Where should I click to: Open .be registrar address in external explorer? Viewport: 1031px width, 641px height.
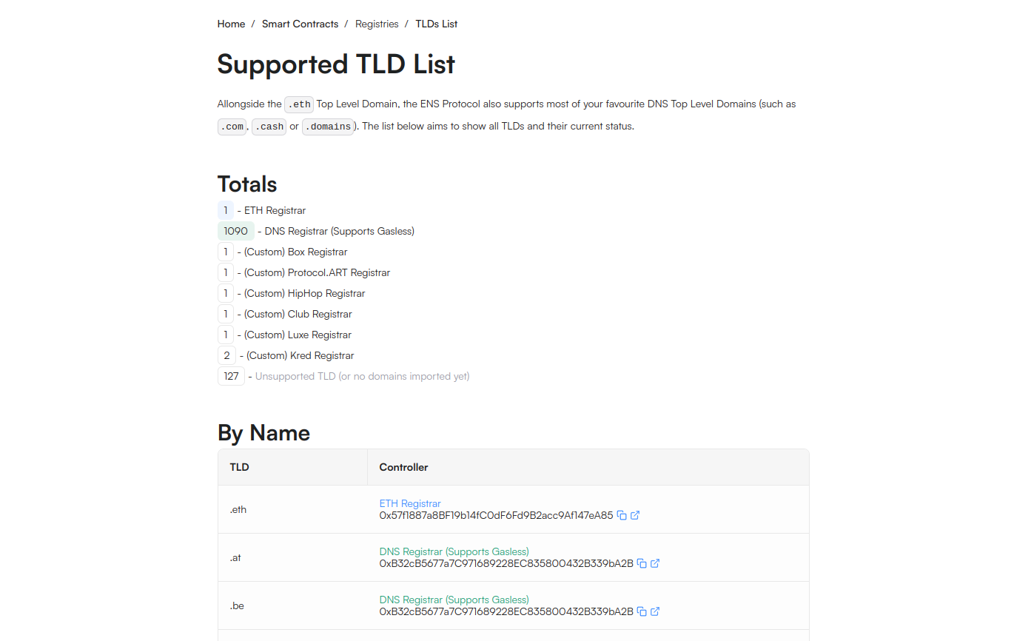654,611
